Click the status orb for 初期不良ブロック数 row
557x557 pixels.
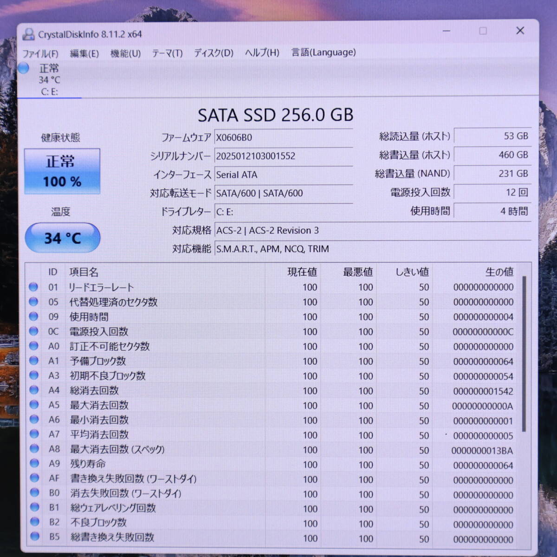coord(34,375)
